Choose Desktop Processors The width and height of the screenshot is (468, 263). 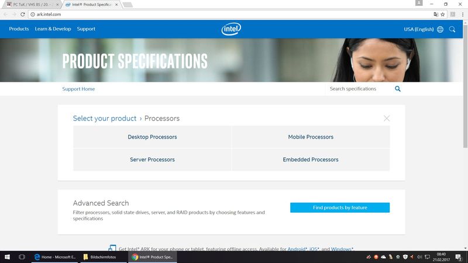tap(152, 137)
